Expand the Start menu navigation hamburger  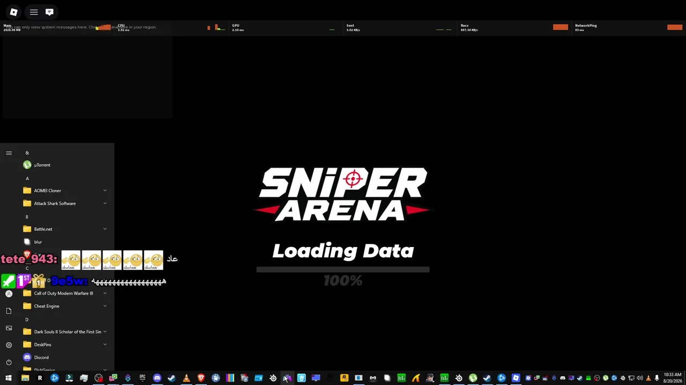click(9, 153)
